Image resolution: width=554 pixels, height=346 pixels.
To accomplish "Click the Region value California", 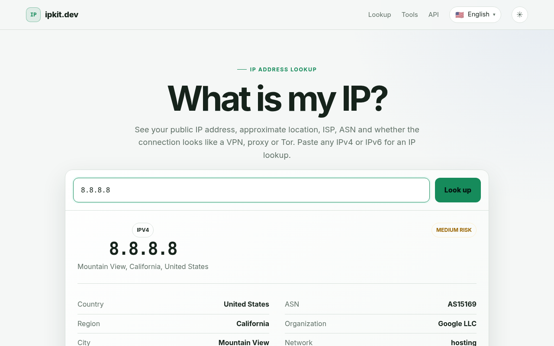I will (253, 324).
